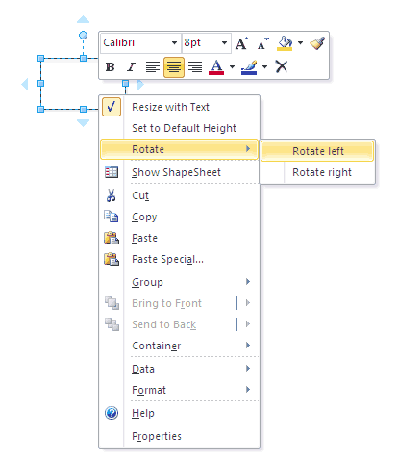Viewport: 398px width, 463px height.
Task: Choose Rotate left from submenu
Action: pyautogui.click(x=317, y=151)
